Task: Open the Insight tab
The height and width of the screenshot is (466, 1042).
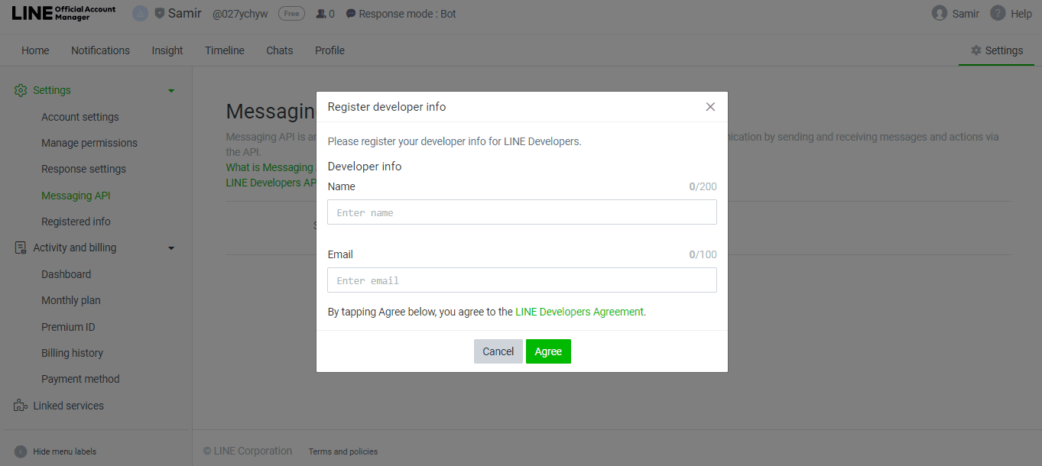Action: point(167,50)
